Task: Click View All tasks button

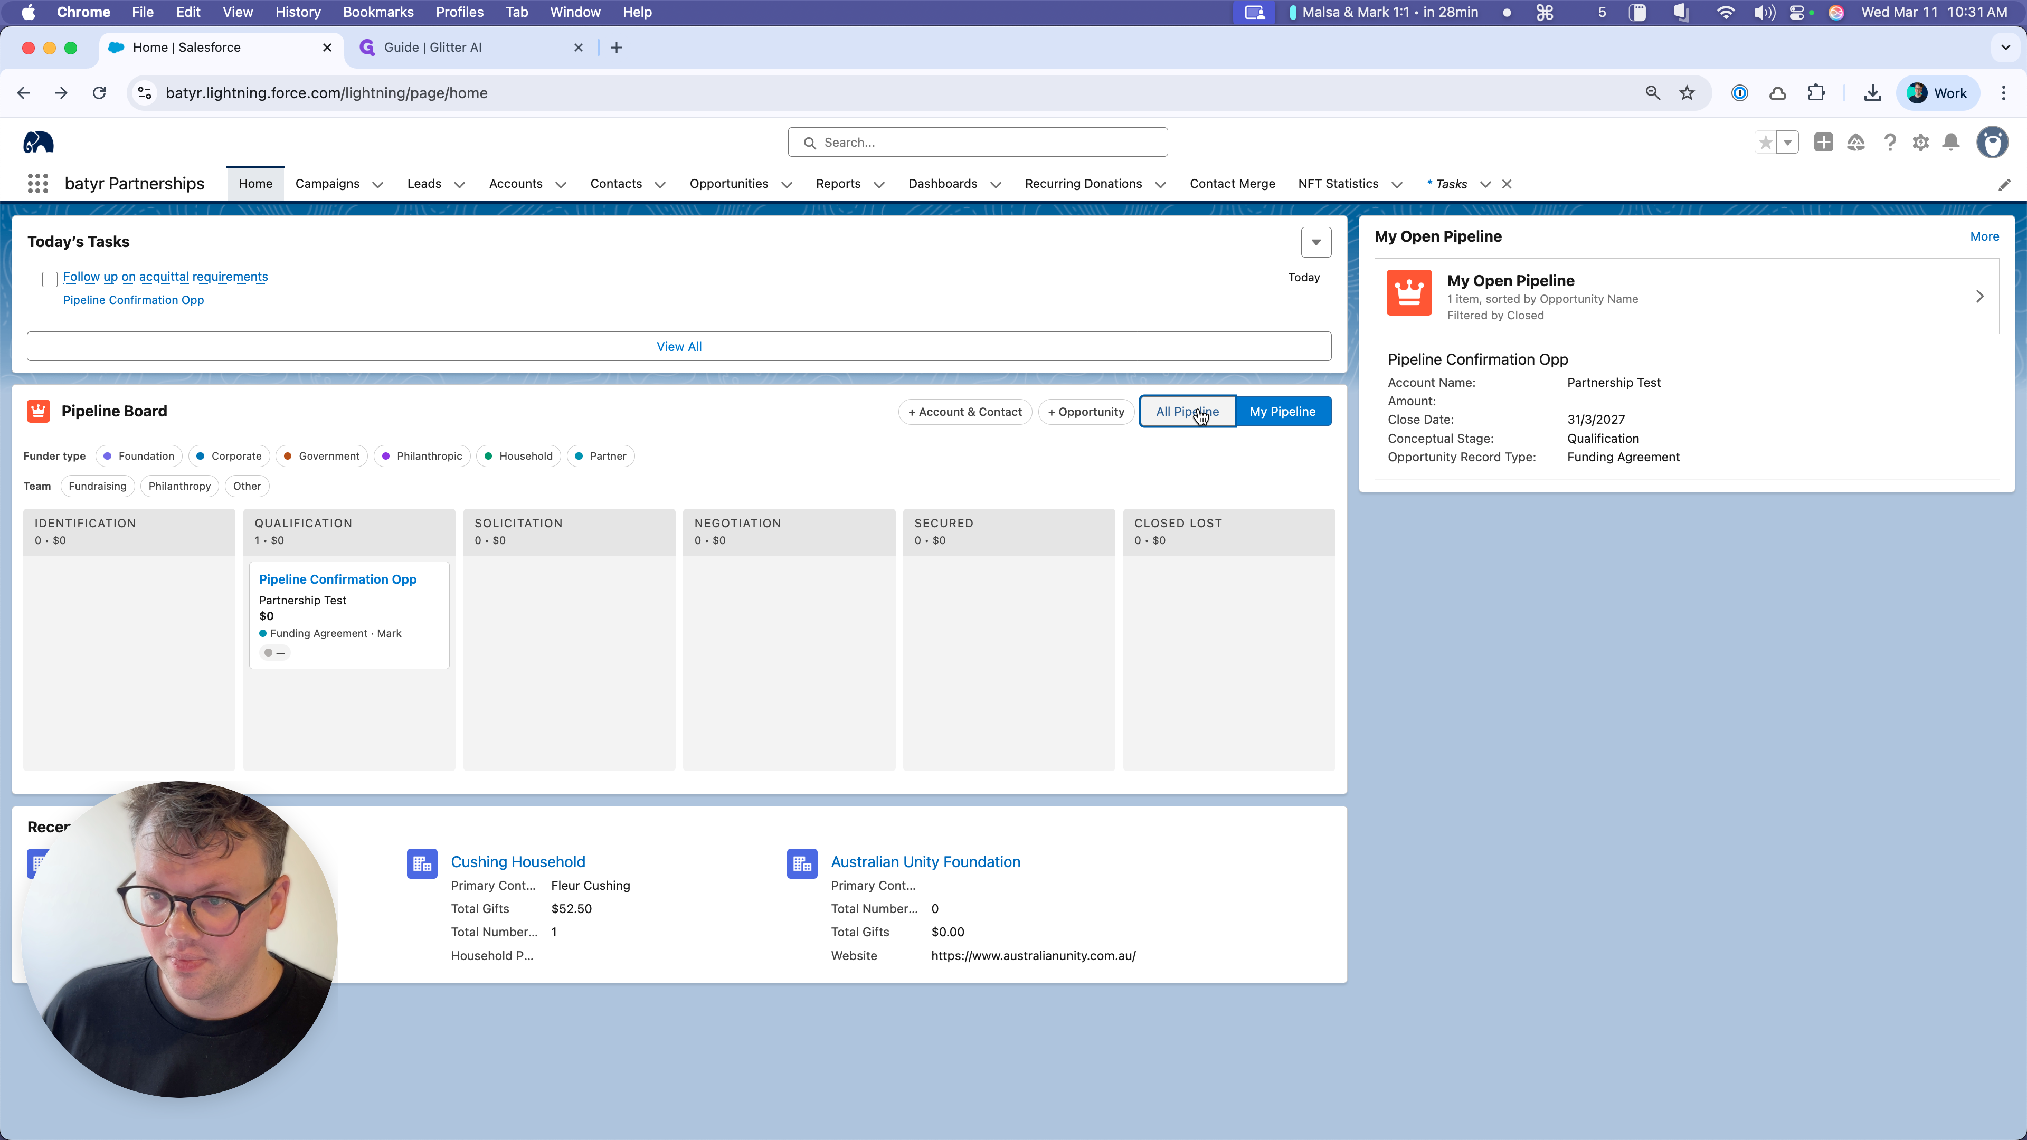Action: click(679, 347)
